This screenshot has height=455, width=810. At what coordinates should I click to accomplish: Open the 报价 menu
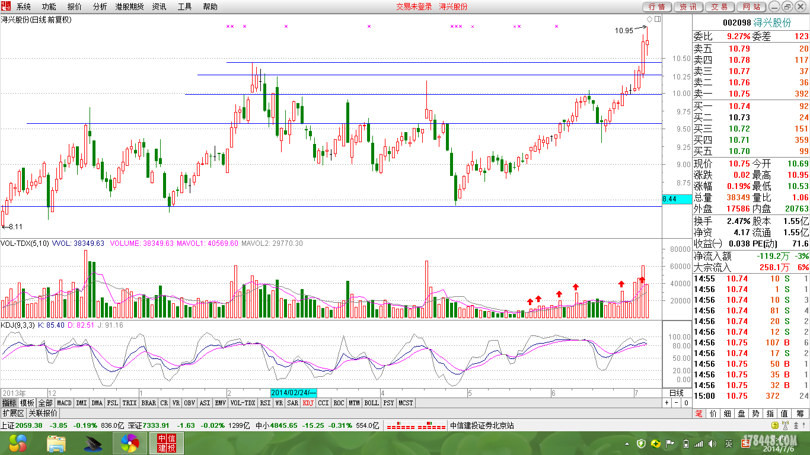[x=75, y=7]
